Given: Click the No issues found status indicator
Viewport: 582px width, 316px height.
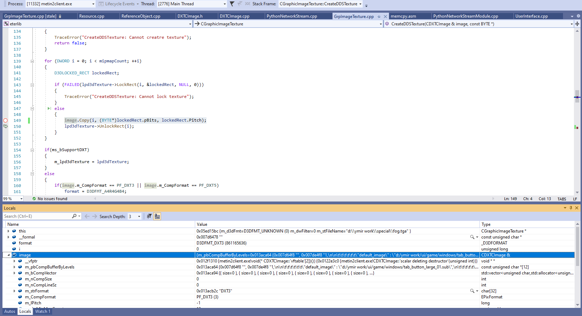Looking at the screenshot, I should click(50, 199).
